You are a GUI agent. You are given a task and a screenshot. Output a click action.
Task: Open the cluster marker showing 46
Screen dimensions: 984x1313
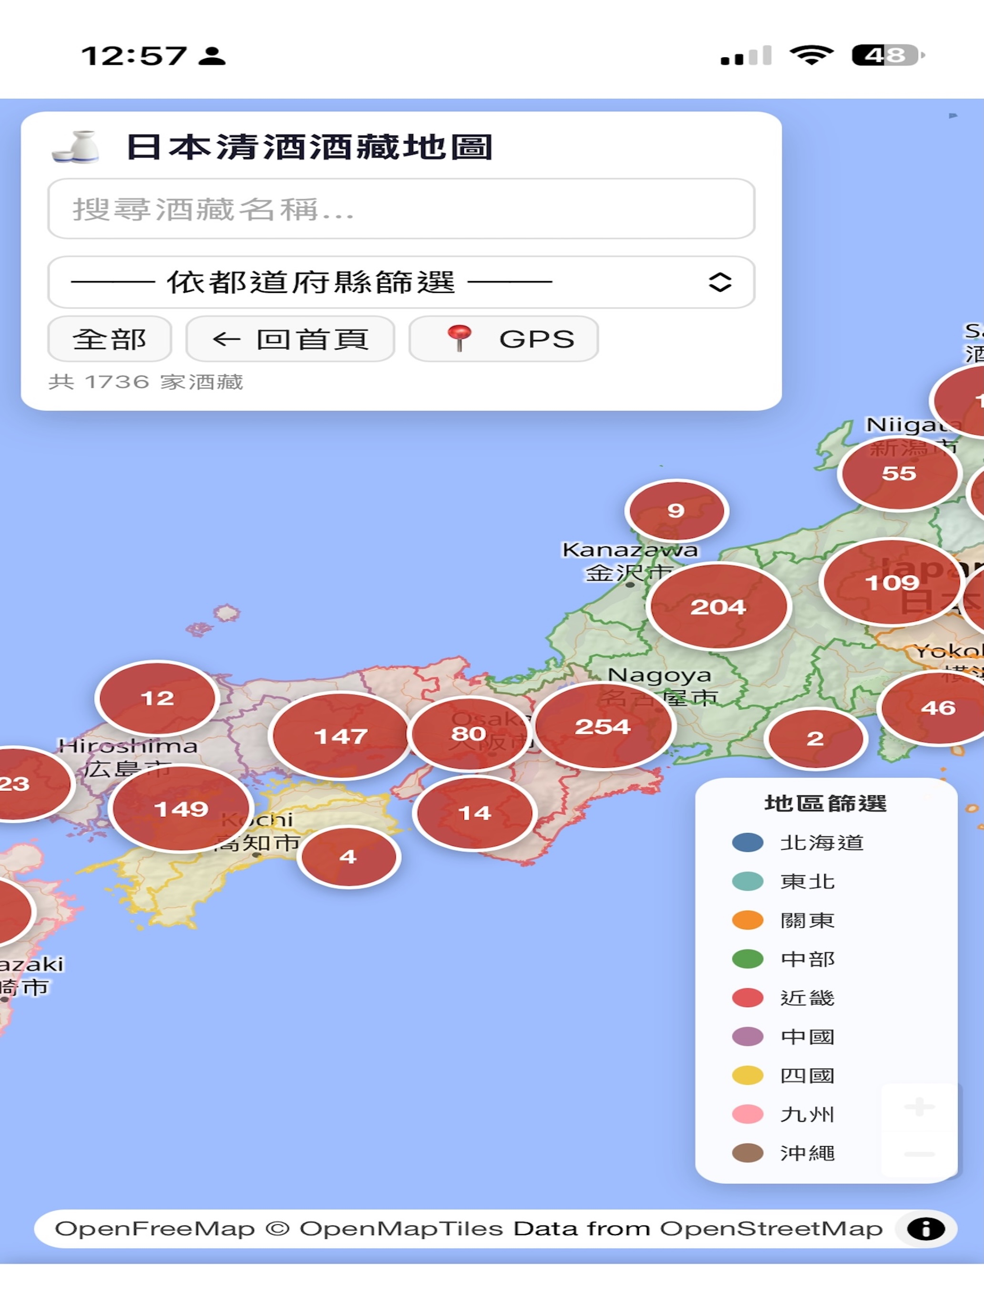(938, 708)
